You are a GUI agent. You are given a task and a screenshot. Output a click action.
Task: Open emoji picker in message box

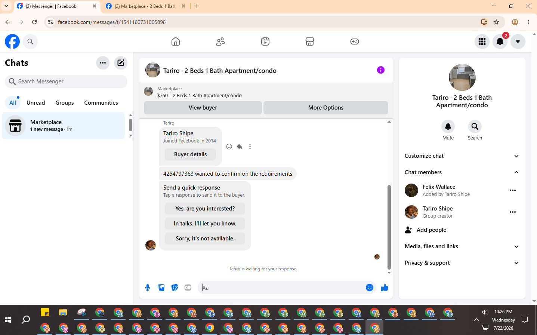370,288
